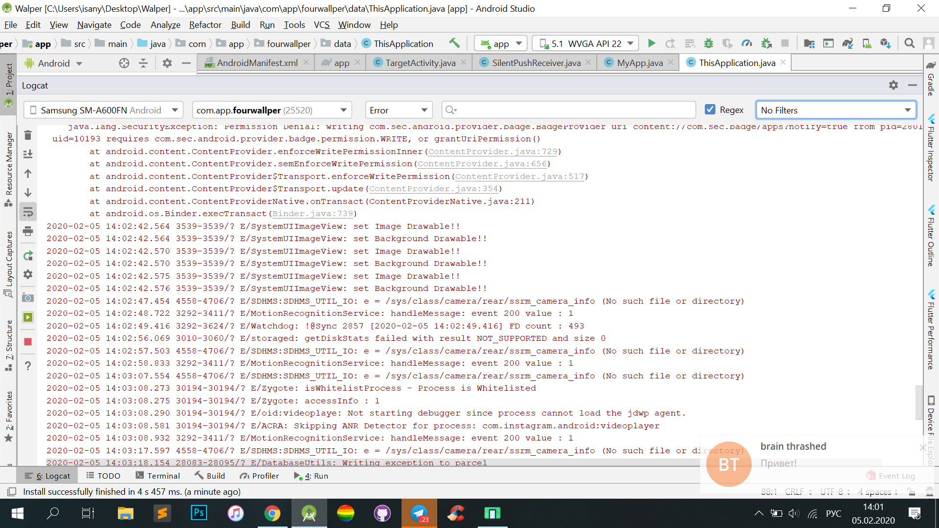Image resolution: width=939 pixels, height=528 pixels.
Task: Open Terminal tool window
Action: [158, 476]
